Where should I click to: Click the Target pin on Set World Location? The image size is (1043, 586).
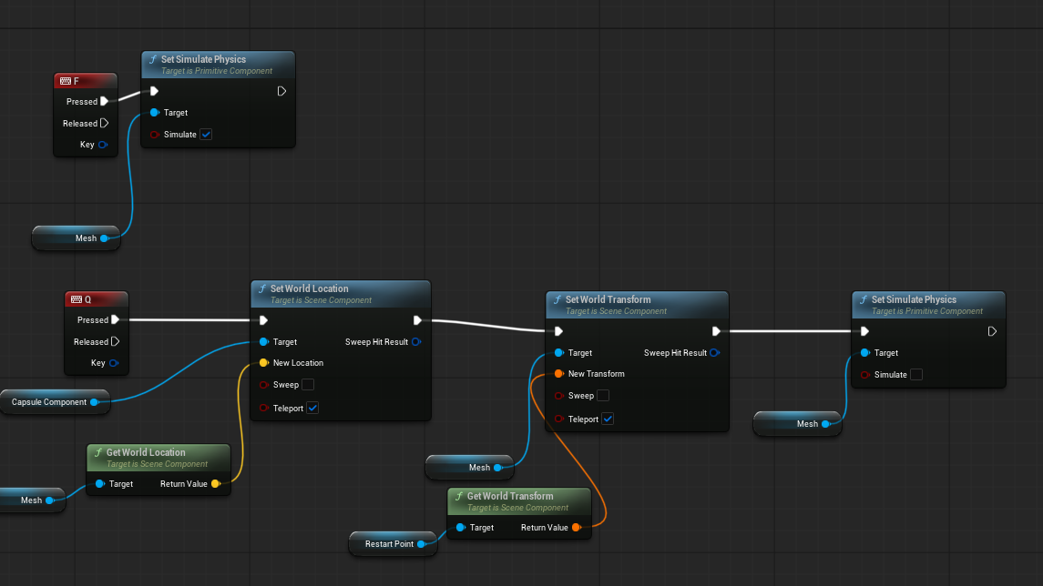264,341
